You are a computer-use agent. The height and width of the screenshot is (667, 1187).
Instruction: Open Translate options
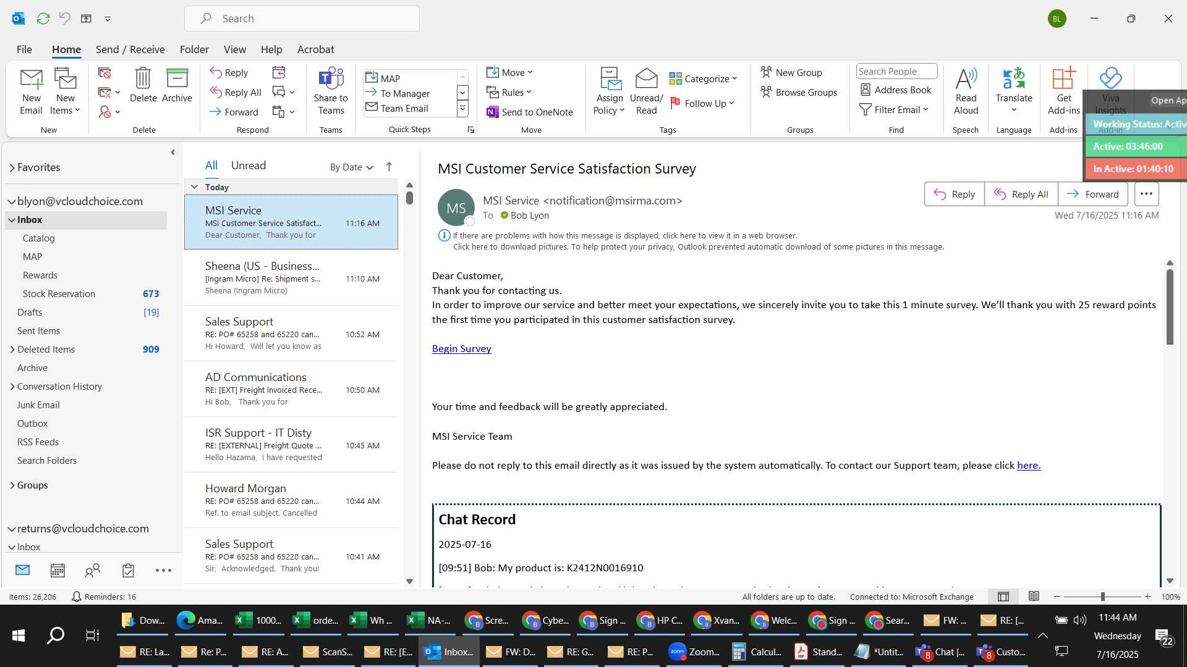[1014, 91]
